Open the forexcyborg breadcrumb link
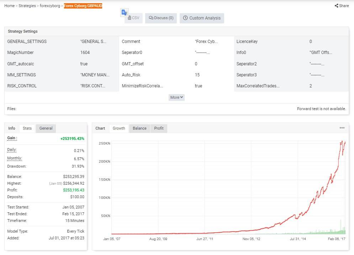The height and width of the screenshot is (255, 354). (50, 6)
